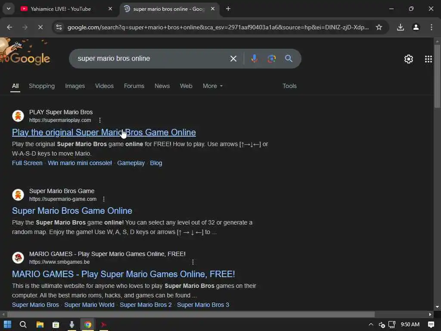Viewport: 441px width, 331px height.
Task: Stop loading the page
Action: click(40, 27)
